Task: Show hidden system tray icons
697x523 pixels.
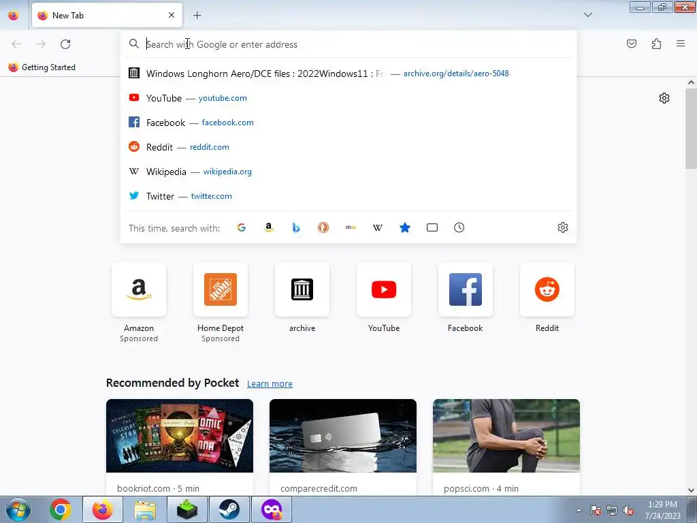Action: click(579, 511)
